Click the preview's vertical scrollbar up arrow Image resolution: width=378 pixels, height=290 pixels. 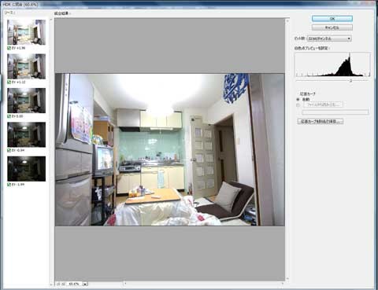tap(287, 20)
